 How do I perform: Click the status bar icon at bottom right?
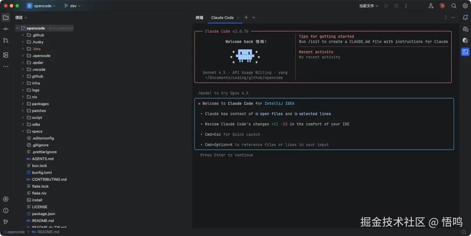click(464, 232)
